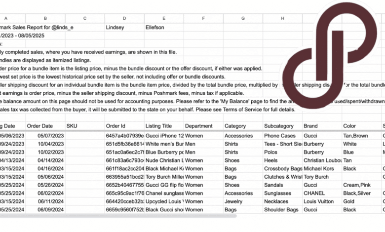Image resolution: width=385 pixels, height=232 pixels.
Task: Click the 'Order Date' header cell
Action: click(x=45, y=126)
